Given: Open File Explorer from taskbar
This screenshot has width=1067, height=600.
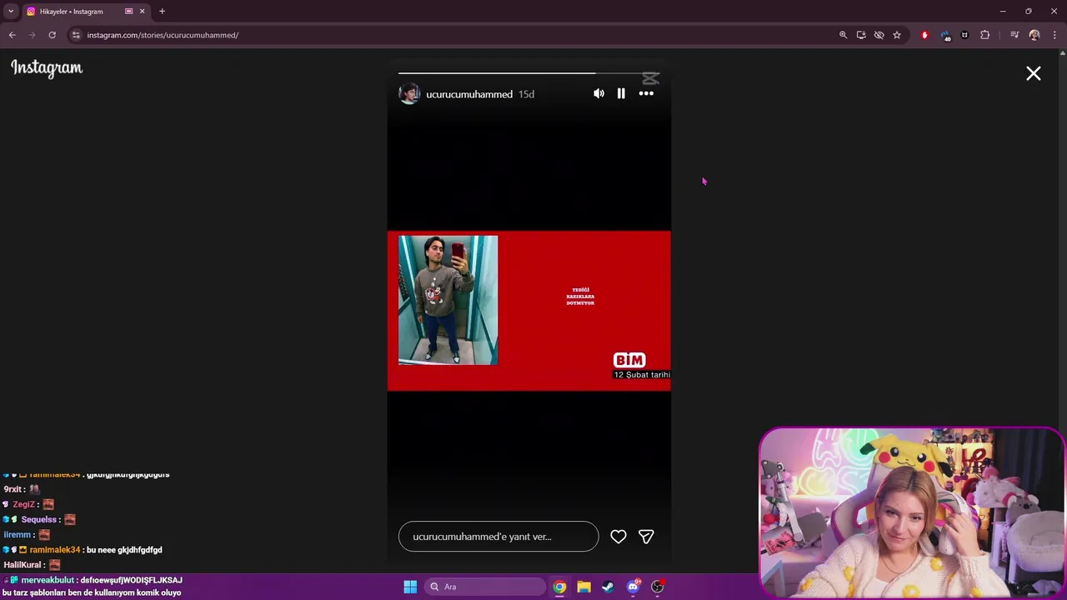Looking at the screenshot, I should (x=584, y=587).
